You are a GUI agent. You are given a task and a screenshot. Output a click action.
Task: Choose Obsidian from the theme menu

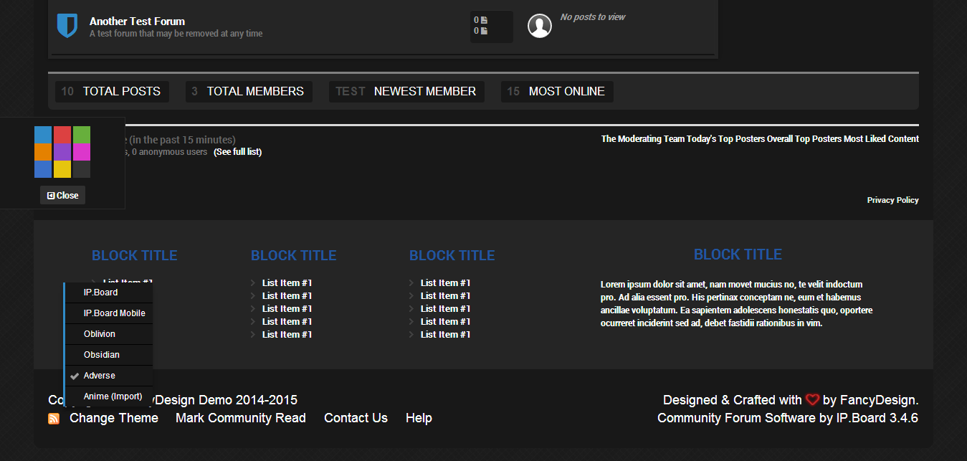[101, 355]
